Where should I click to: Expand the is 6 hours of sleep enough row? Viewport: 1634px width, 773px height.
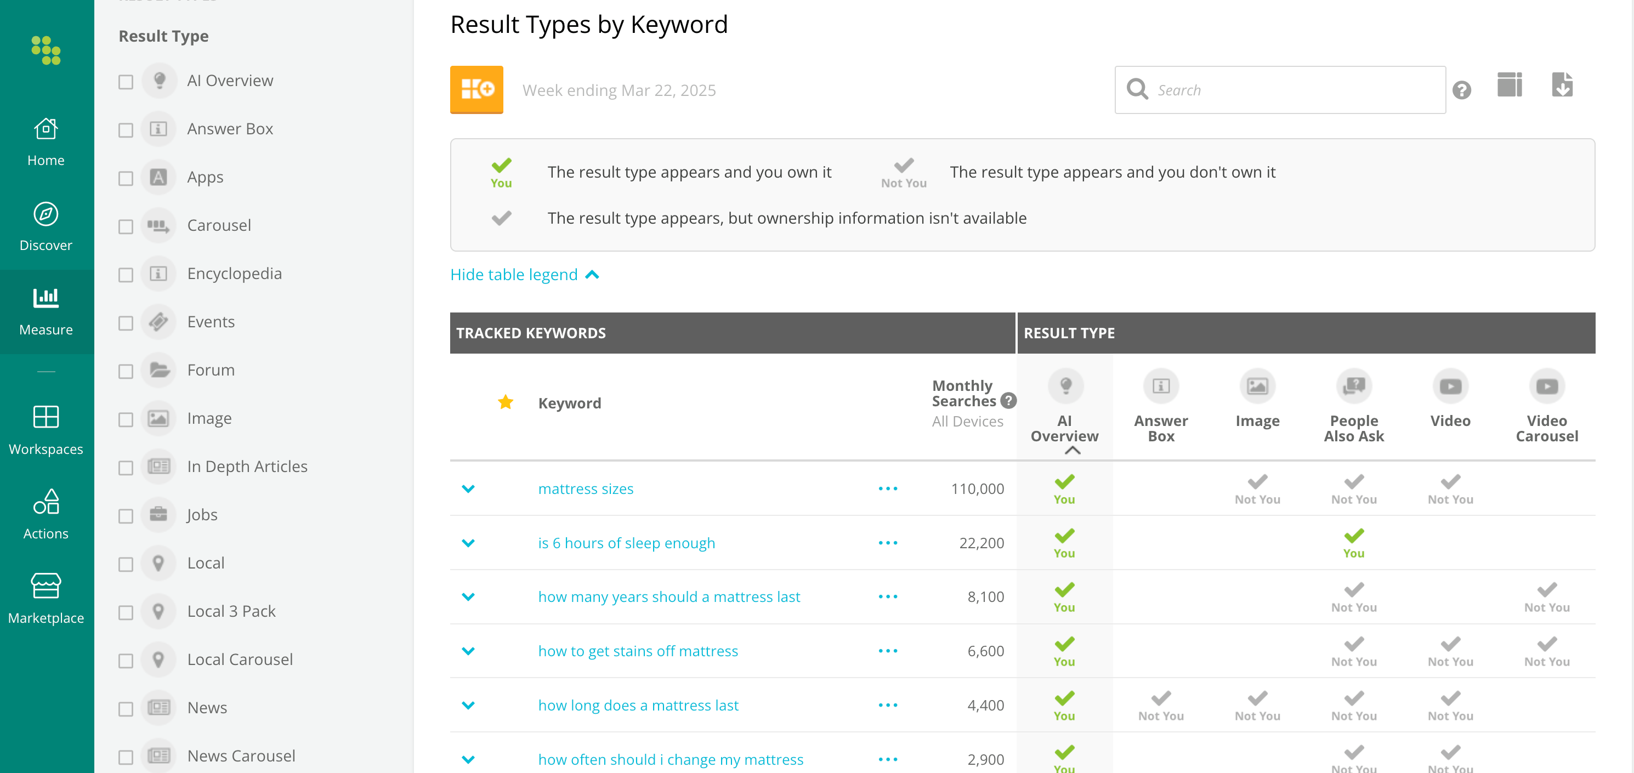(x=468, y=543)
